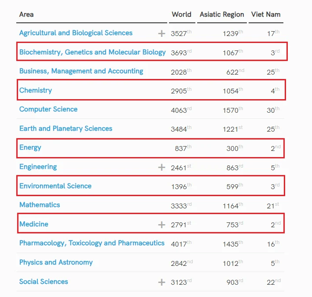
Task: Open Biochemistry, Genetics and Molecular Biology link
Action: click(x=92, y=52)
